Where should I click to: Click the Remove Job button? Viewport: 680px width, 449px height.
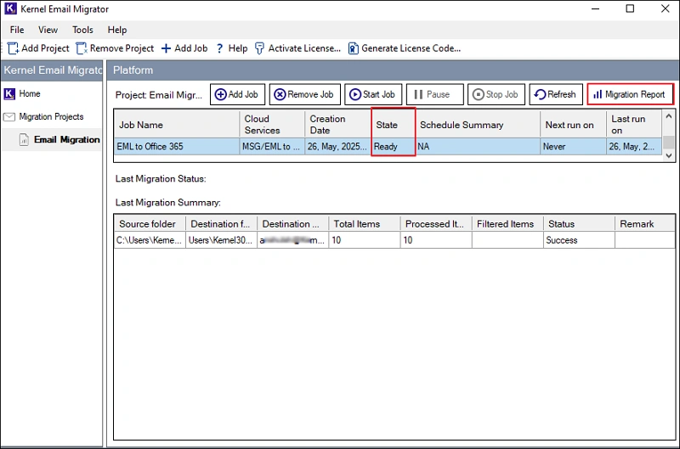[x=305, y=94]
